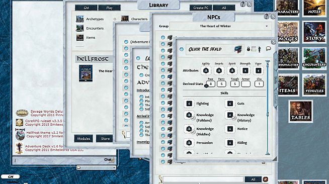Open help for the NPCs window
This screenshot has width=329, height=184.
coord(266,17)
